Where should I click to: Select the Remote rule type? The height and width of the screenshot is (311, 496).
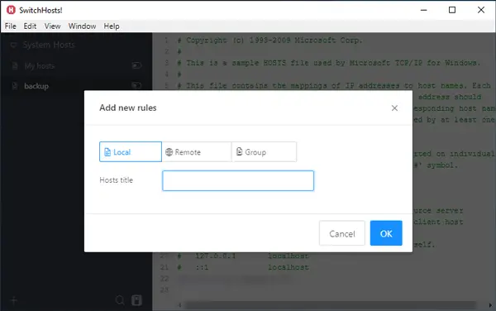click(x=197, y=152)
